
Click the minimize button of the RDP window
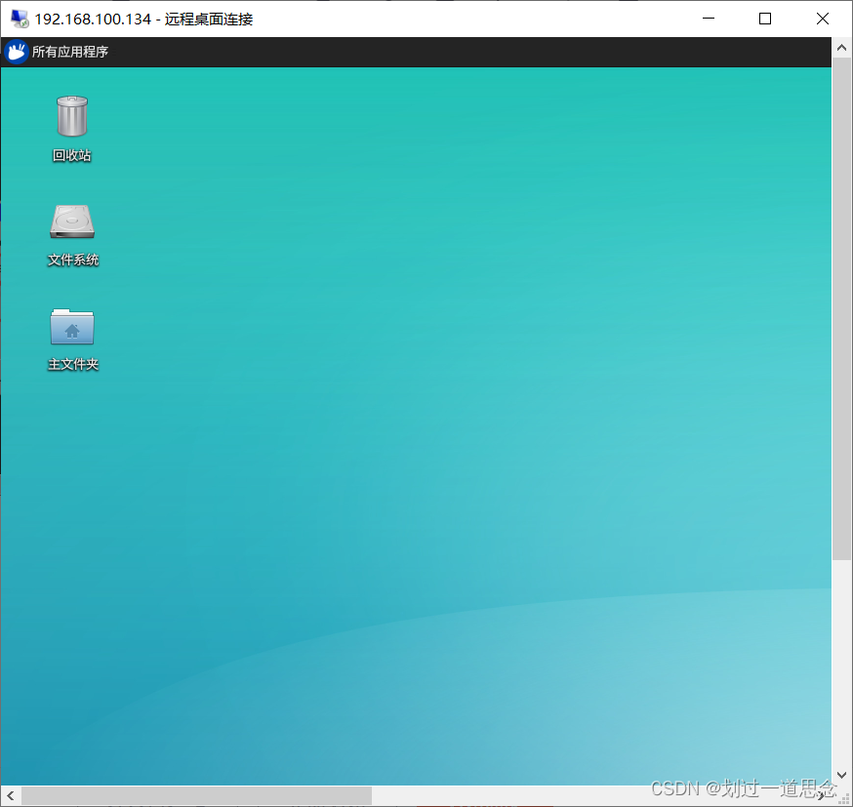coord(708,19)
